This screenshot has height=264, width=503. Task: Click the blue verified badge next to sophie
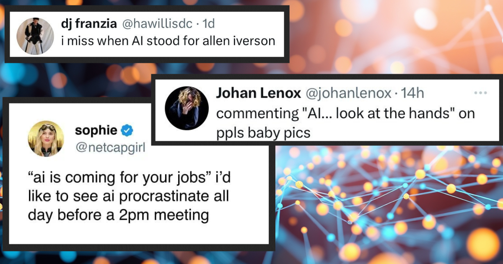click(x=127, y=131)
